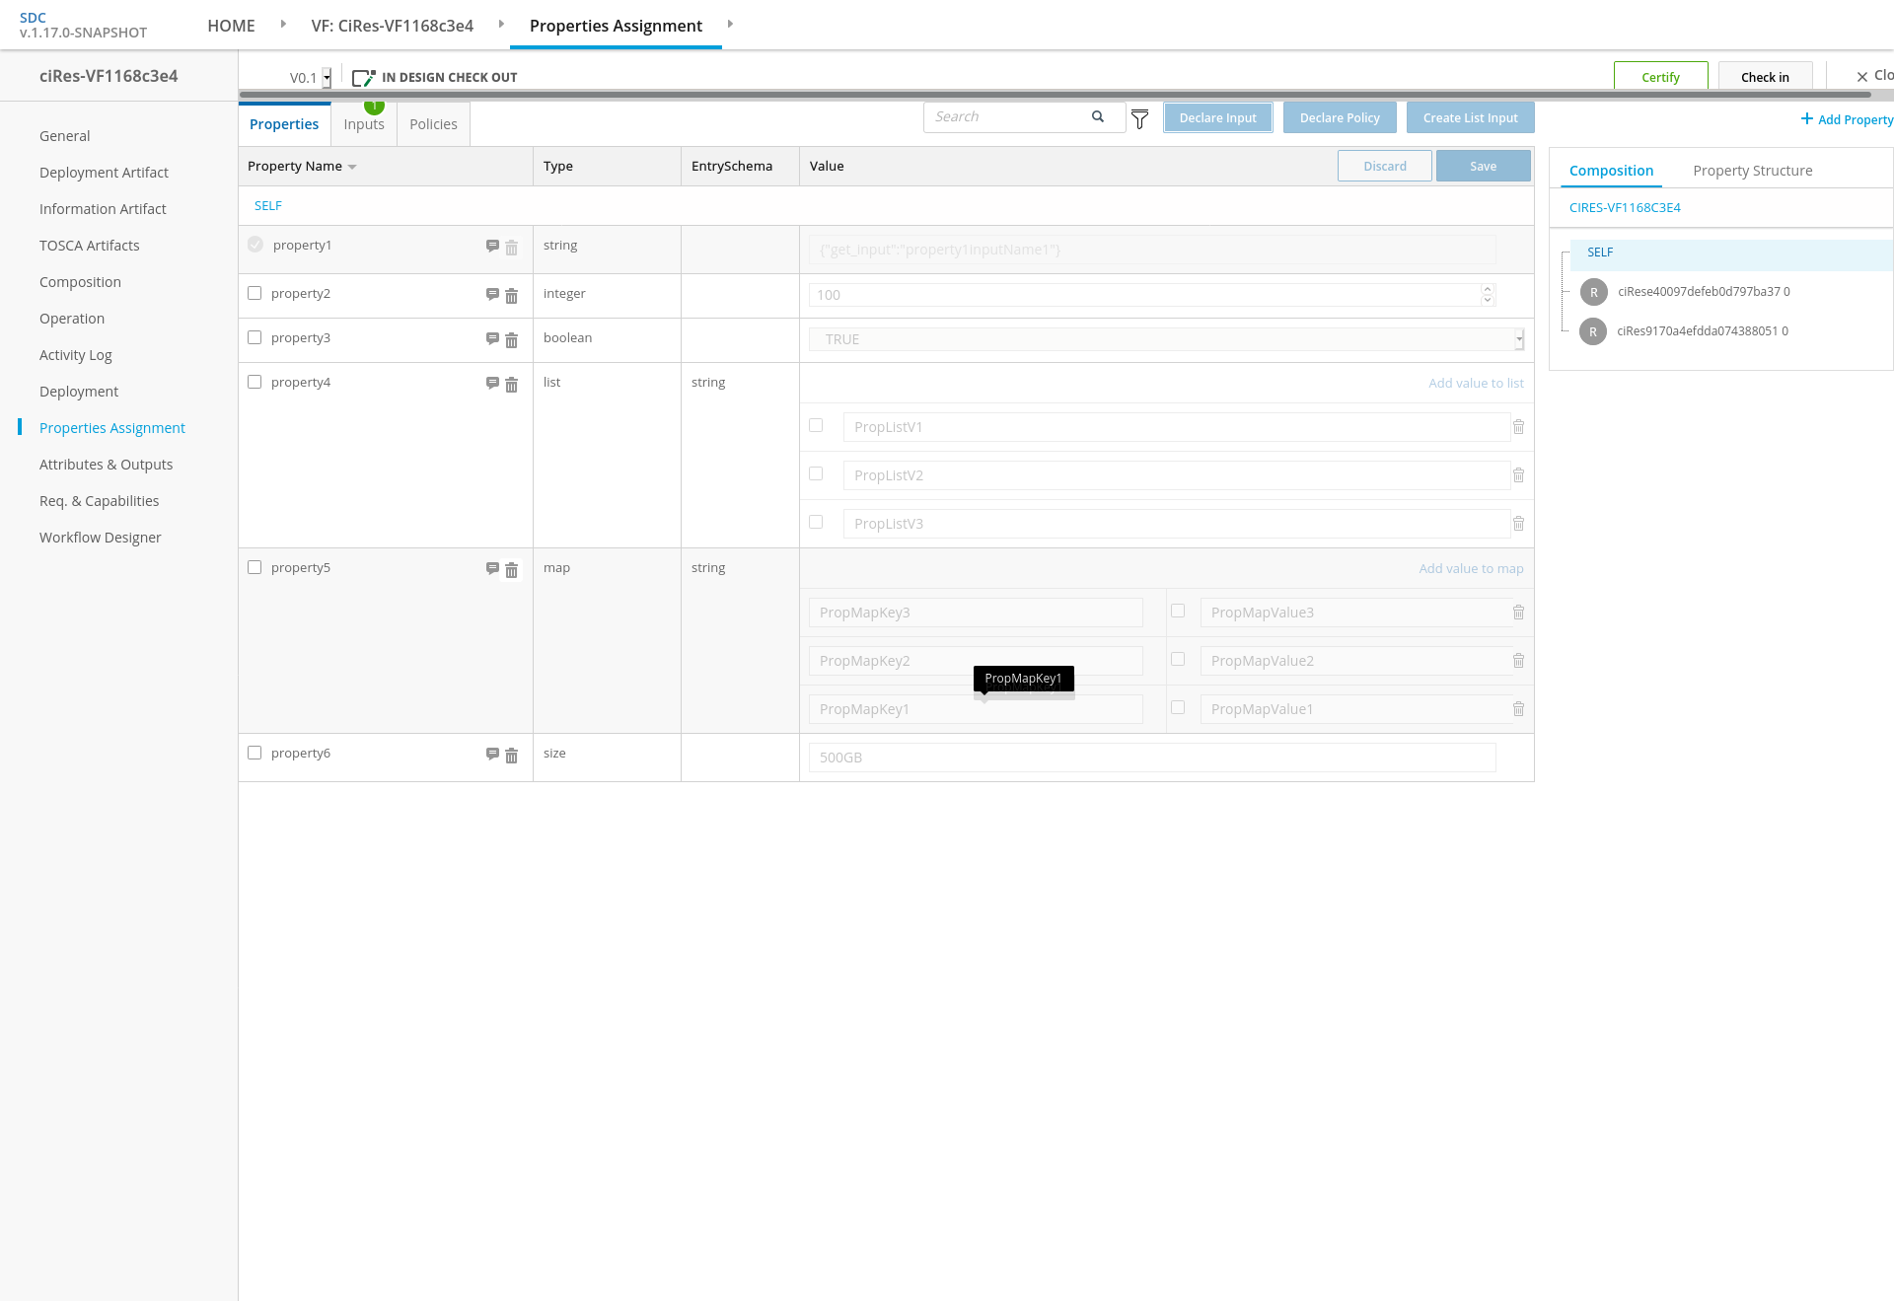
Task: Remove the PropMapValue3 map entry
Action: pyautogui.click(x=1518, y=613)
